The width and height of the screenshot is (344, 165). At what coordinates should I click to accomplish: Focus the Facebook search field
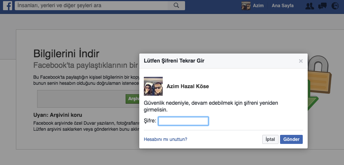91,6
